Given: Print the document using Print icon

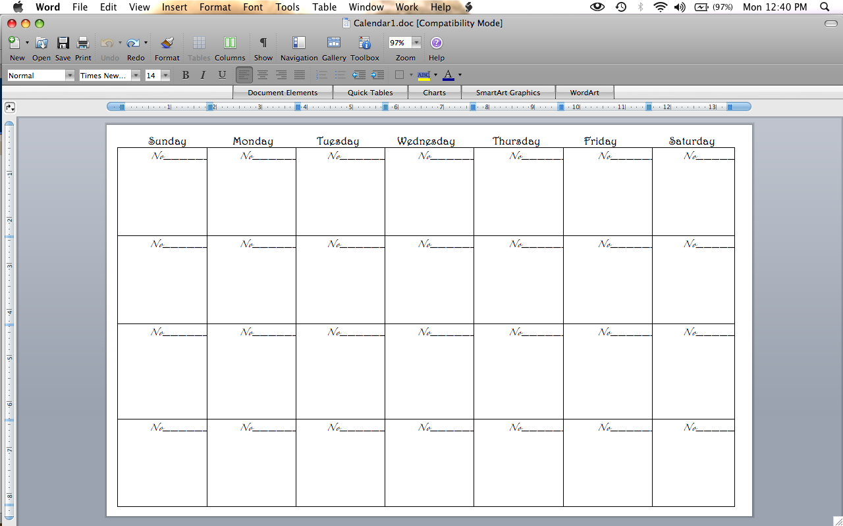Looking at the screenshot, I should pyautogui.click(x=83, y=43).
